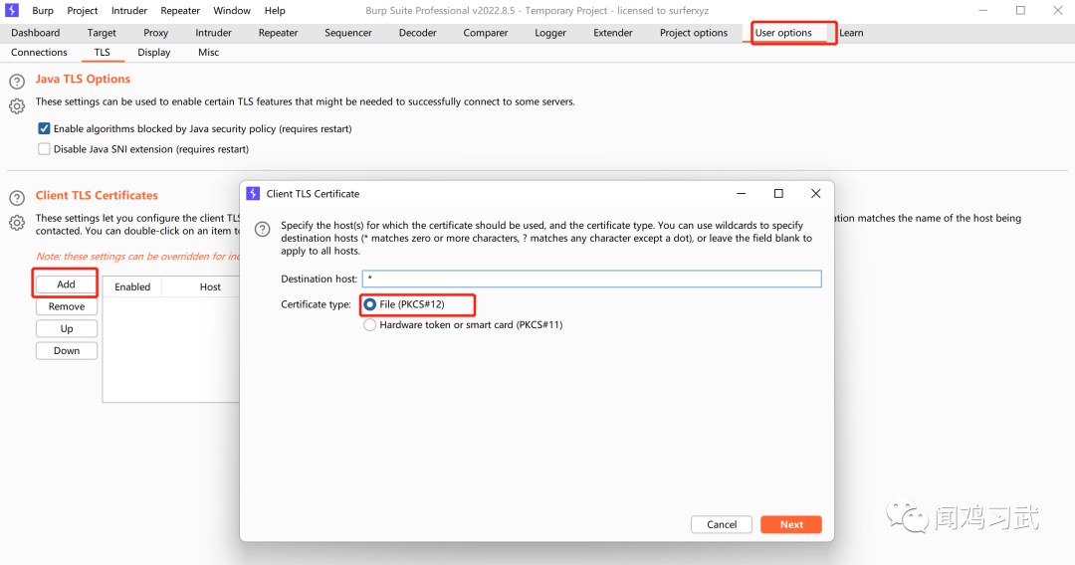The width and height of the screenshot is (1075, 565).
Task: Click the Java TLS Options help icon
Action: click(x=17, y=82)
